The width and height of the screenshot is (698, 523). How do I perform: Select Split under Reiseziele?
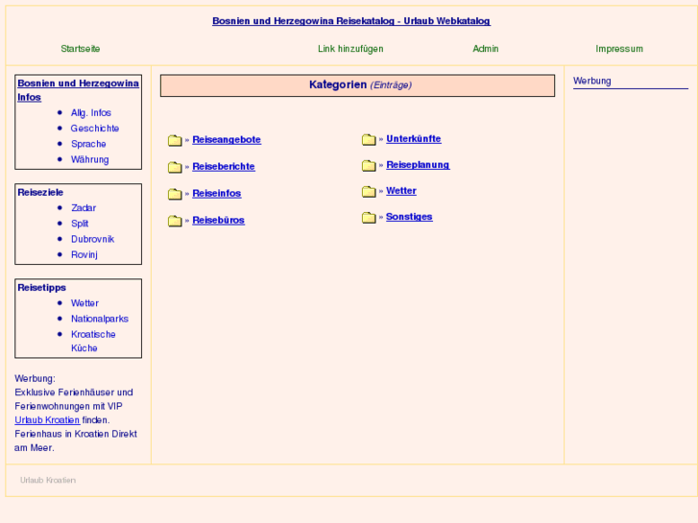tap(80, 224)
